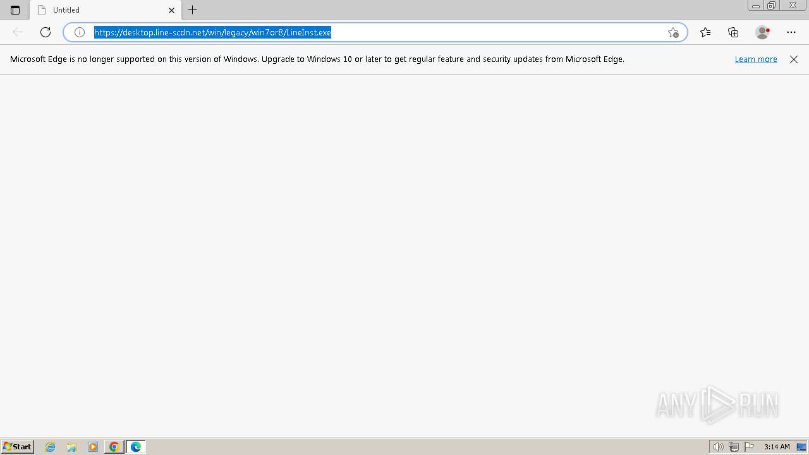View site information icon in address bar
The image size is (809, 455).
click(x=80, y=32)
